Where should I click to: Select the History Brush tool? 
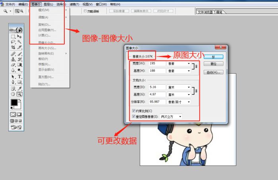[x=19, y=59]
